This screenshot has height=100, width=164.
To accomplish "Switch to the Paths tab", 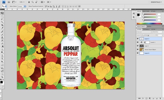I will 153,29.
